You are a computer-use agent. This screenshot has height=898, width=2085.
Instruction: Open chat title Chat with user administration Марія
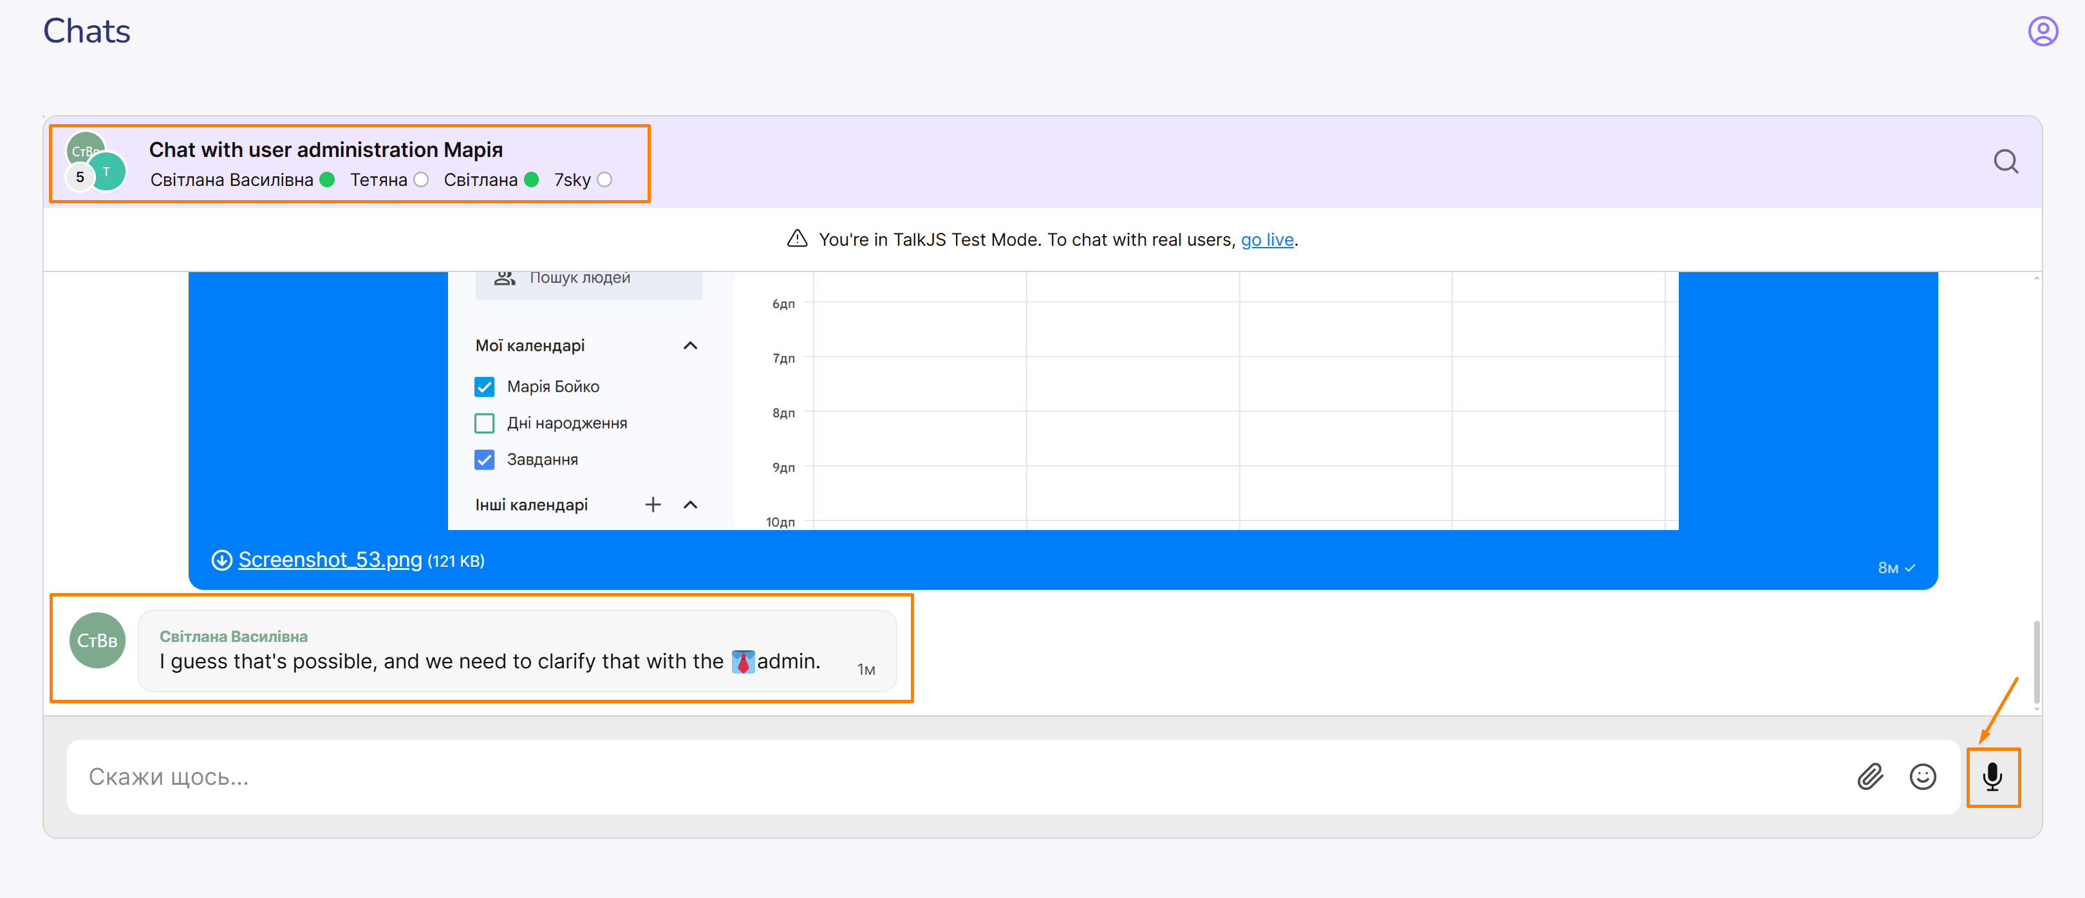pyautogui.click(x=325, y=150)
